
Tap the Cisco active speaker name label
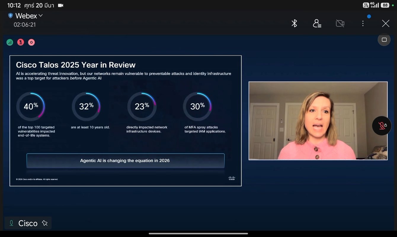click(x=28, y=223)
